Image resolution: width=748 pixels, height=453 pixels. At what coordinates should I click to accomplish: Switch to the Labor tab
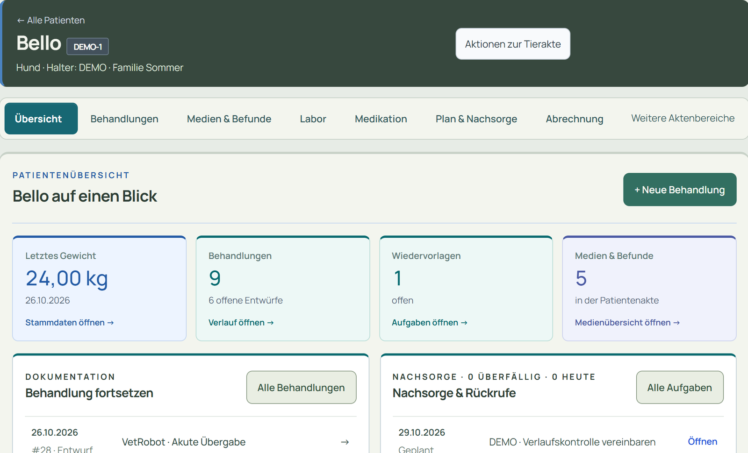313,119
